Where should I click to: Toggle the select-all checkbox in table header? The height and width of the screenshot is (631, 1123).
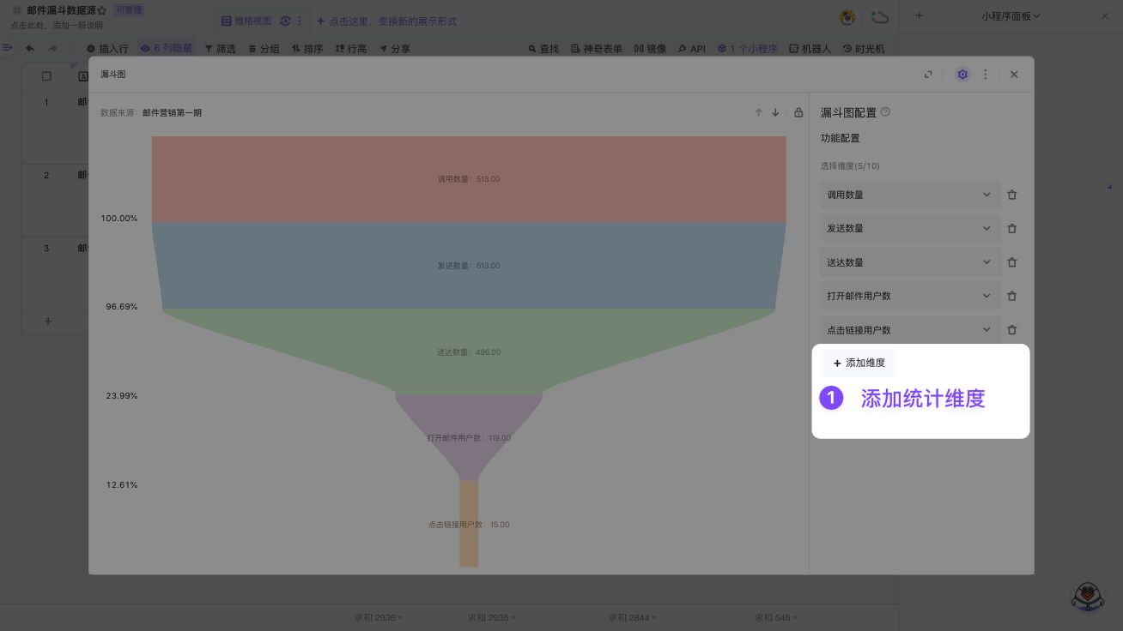pyautogui.click(x=46, y=76)
